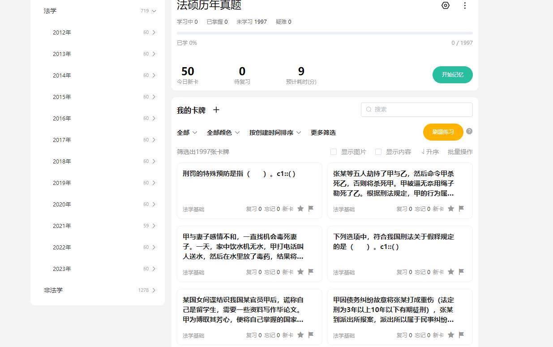Open the card starting 甲因债务纠纷
This screenshot has height=347, width=553.
coord(400,317)
